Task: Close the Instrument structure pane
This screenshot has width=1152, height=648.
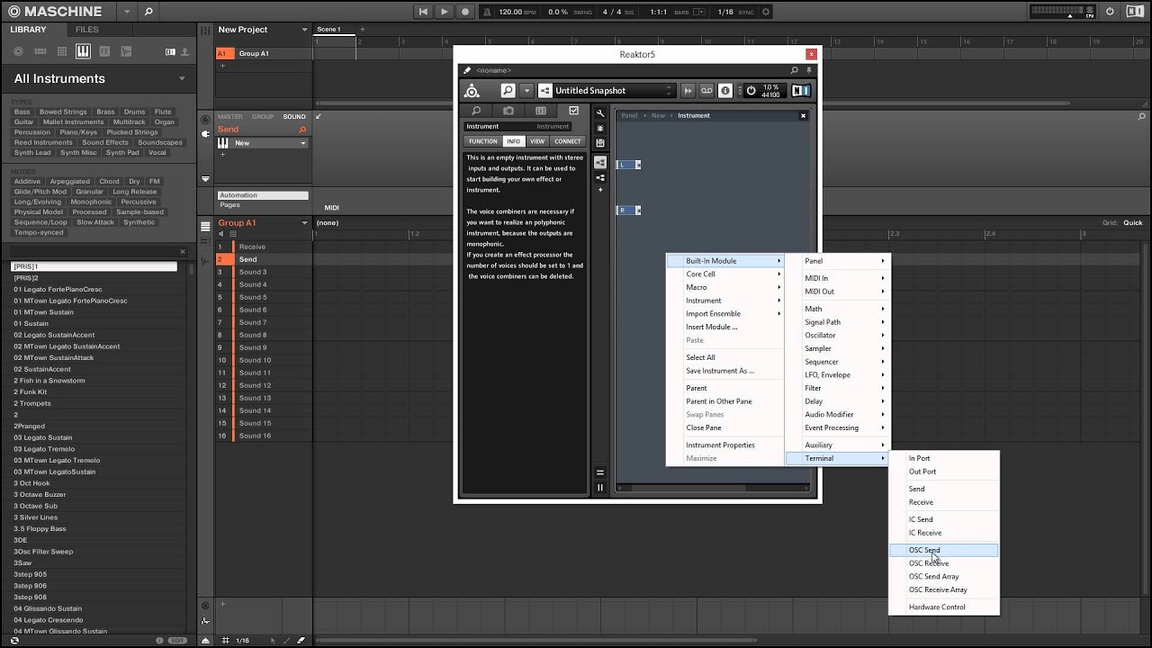Action: (x=804, y=115)
